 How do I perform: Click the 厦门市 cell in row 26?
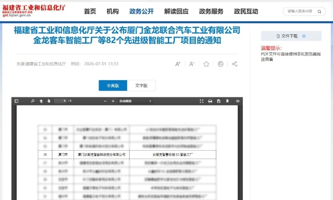(63, 155)
